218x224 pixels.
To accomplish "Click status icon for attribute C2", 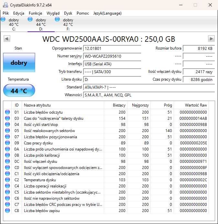I will (7, 180).
